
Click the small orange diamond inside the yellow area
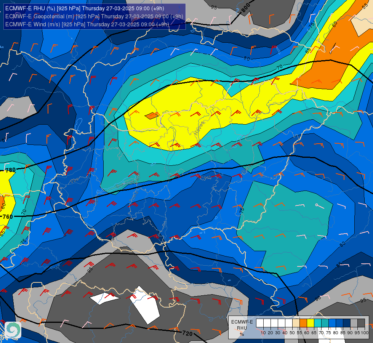click(152, 116)
